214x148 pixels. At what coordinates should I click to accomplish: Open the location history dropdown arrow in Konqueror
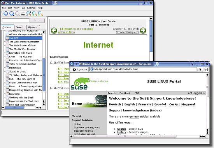[x=200, y=70]
